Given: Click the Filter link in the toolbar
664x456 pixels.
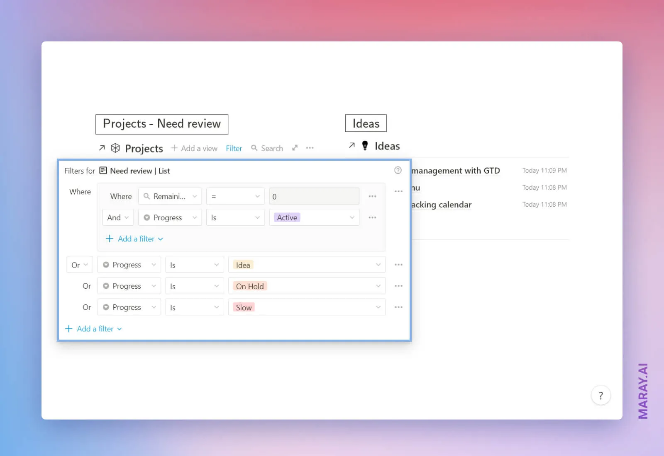Looking at the screenshot, I should [x=234, y=148].
